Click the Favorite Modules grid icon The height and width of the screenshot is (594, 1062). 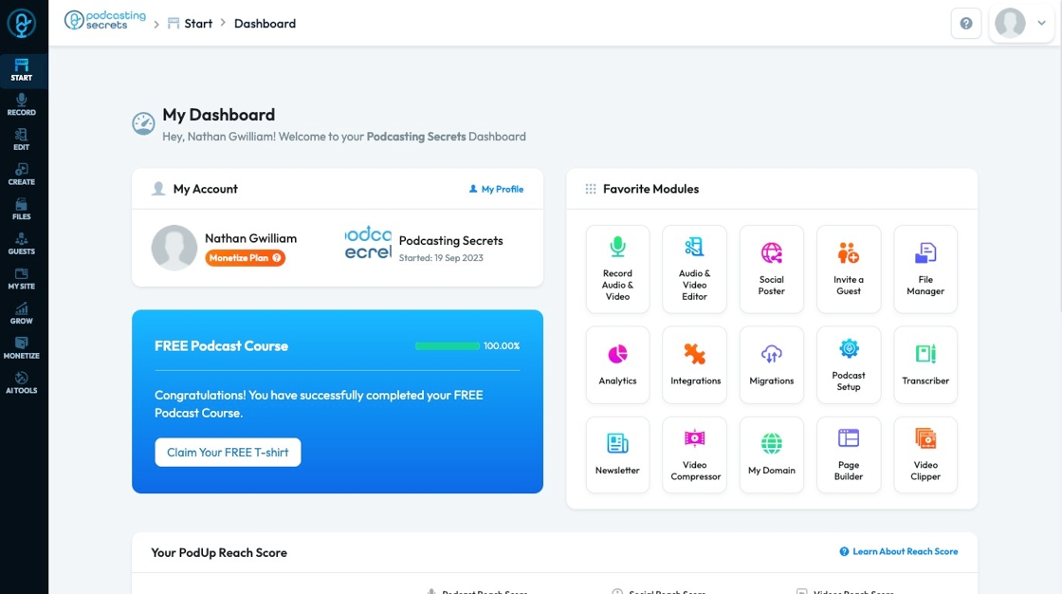pos(591,189)
